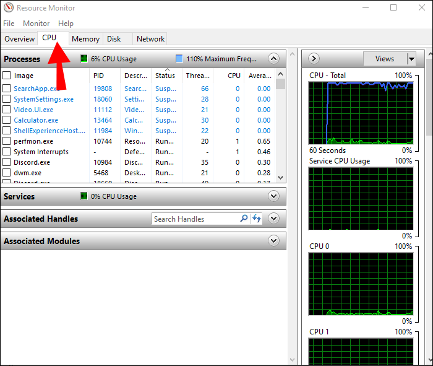
Task: Switch to the Overview tab
Action: tap(19, 38)
